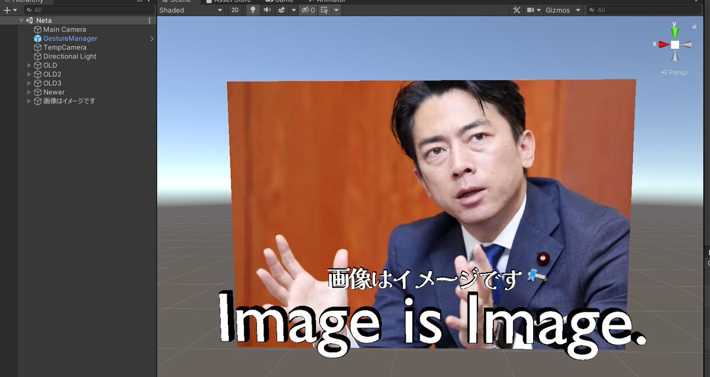This screenshot has width=710, height=377.
Task: Toggle the Gizmos button in Scene toolbar
Action: [557, 10]
